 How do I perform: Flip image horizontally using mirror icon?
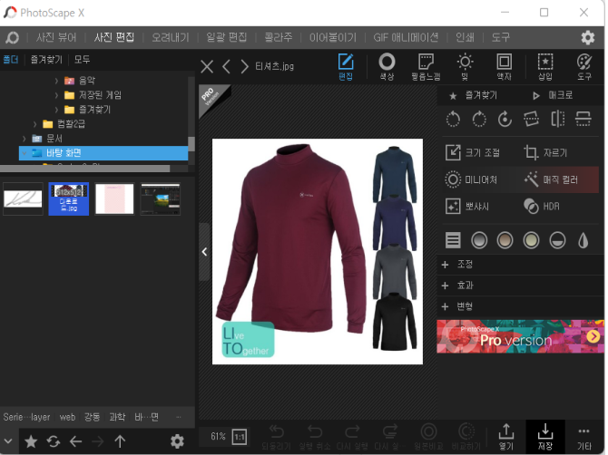pos(558,119)
